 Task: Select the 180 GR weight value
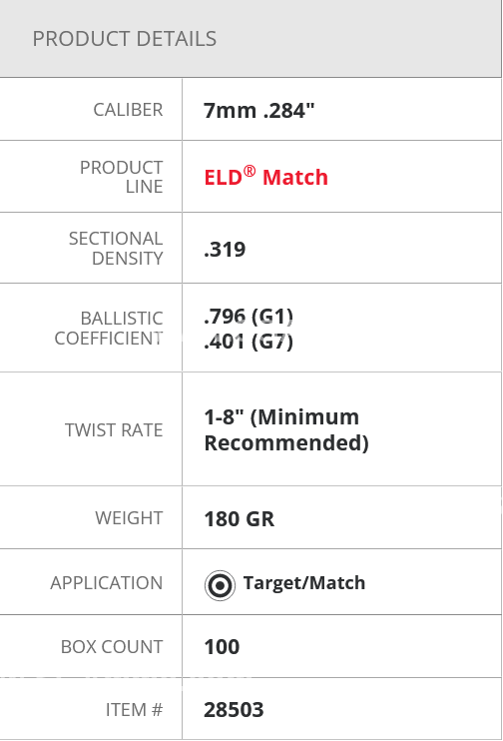pyautogui.click(x=239, y=519)
